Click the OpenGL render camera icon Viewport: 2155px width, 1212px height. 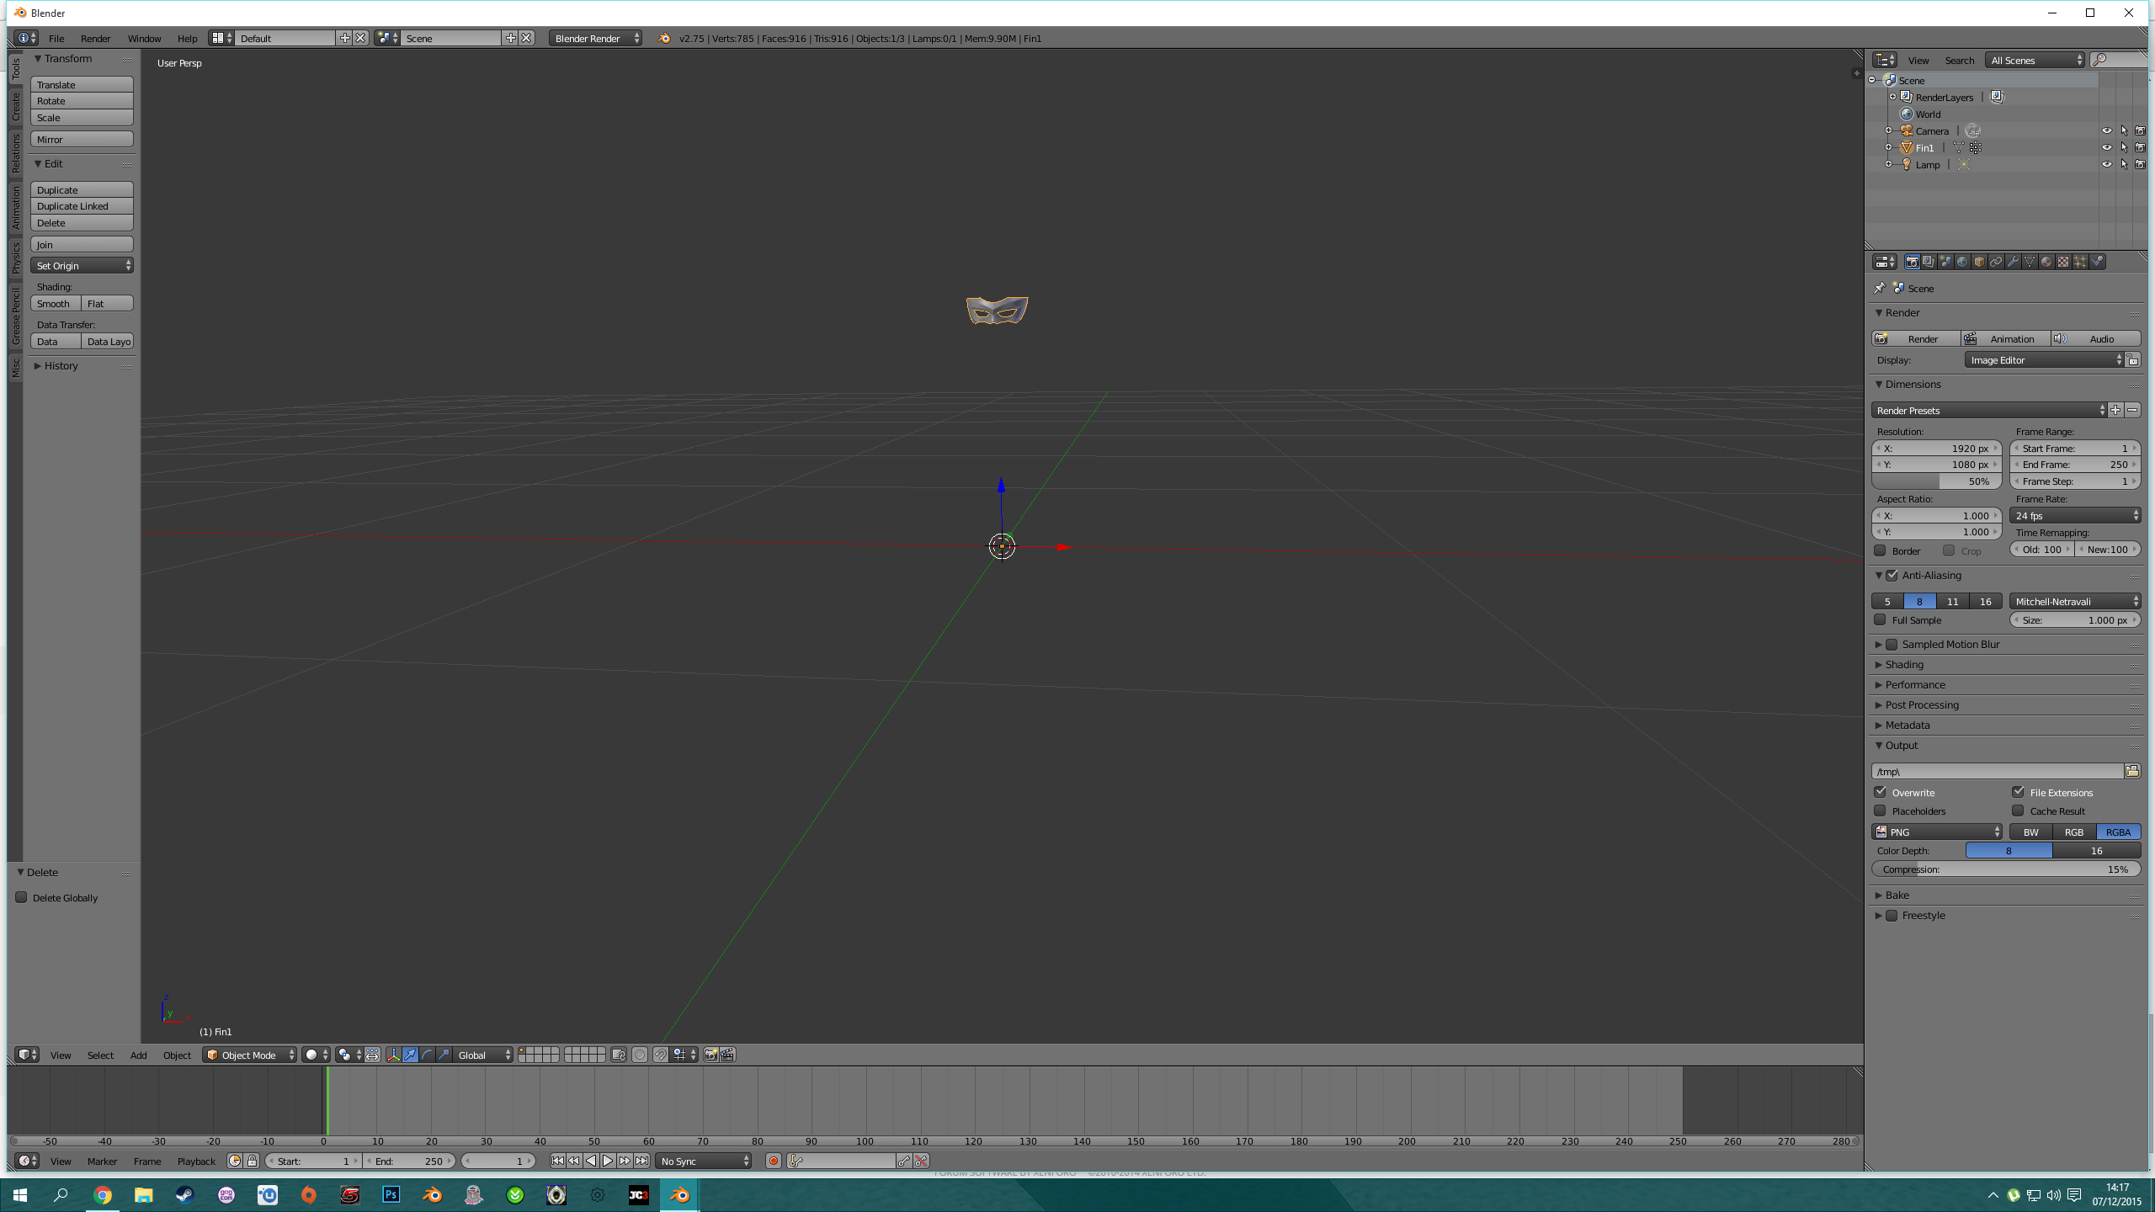pos(711,1055)
